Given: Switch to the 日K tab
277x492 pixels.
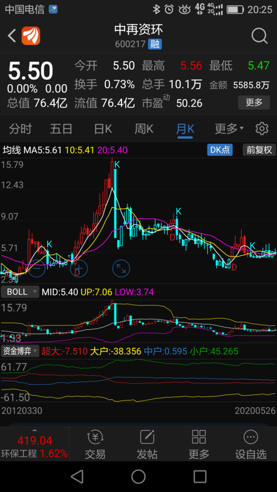Looking at the screenshot, I should (103, 128).
